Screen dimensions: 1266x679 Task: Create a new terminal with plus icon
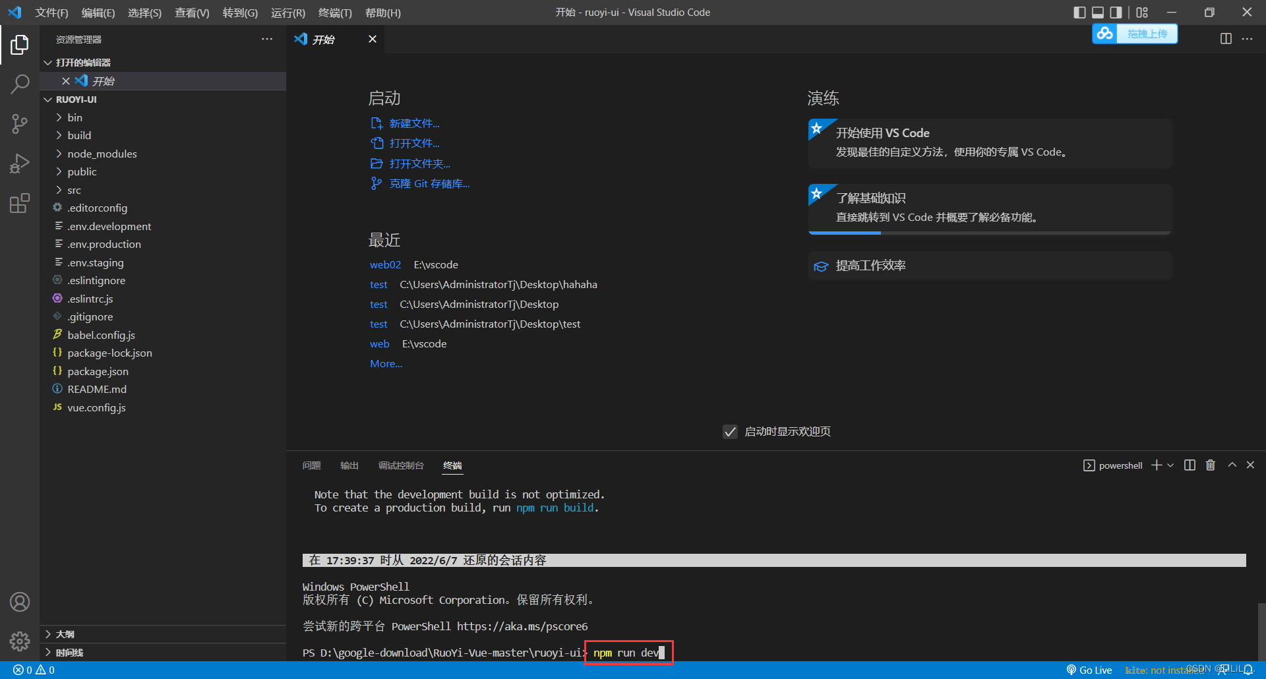1157,465
